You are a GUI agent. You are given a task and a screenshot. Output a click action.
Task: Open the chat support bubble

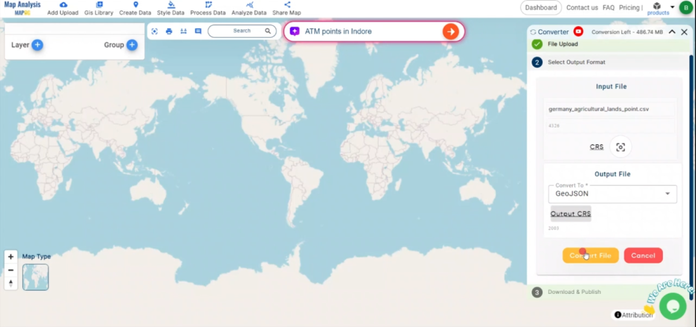tap(673, 305)
